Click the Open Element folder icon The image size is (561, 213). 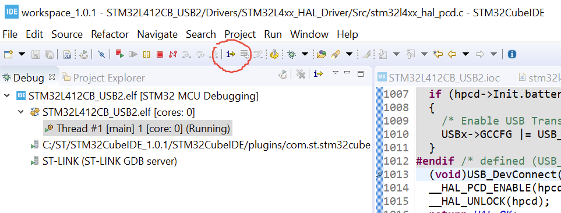pos(322,54)
